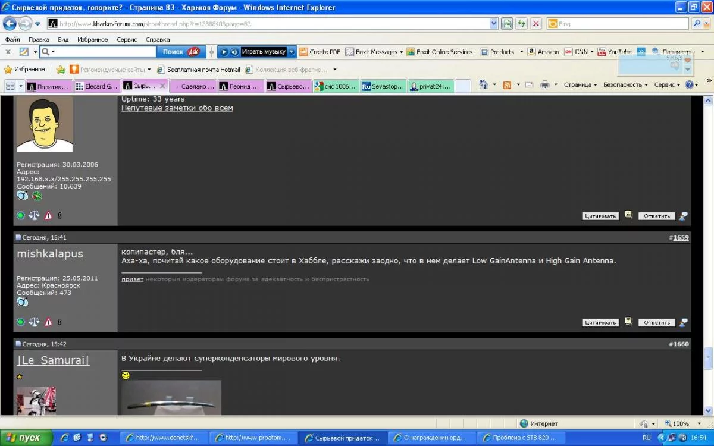
Task: Click the RU language indicator in tray
Action: pyautogui.click(x=647, y=438)
